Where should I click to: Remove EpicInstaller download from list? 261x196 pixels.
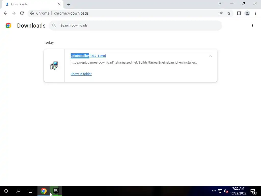pyautogui.click(x=210, y=56)
